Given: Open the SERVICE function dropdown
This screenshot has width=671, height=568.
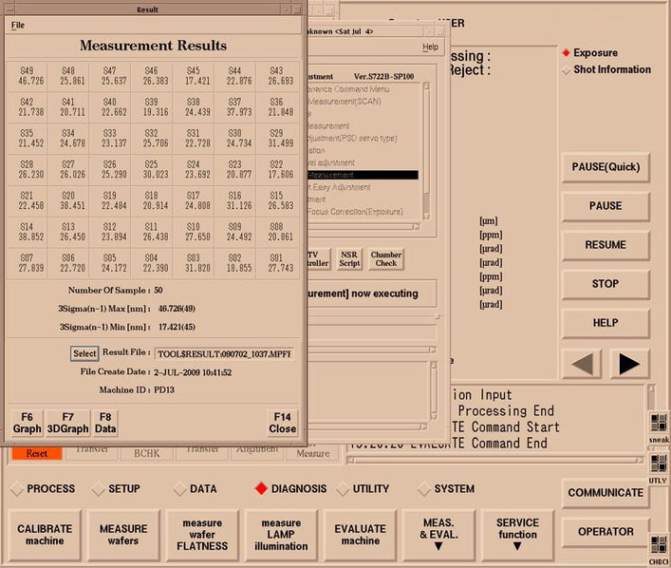Looking at the screenshot, I should coord(517,535).
